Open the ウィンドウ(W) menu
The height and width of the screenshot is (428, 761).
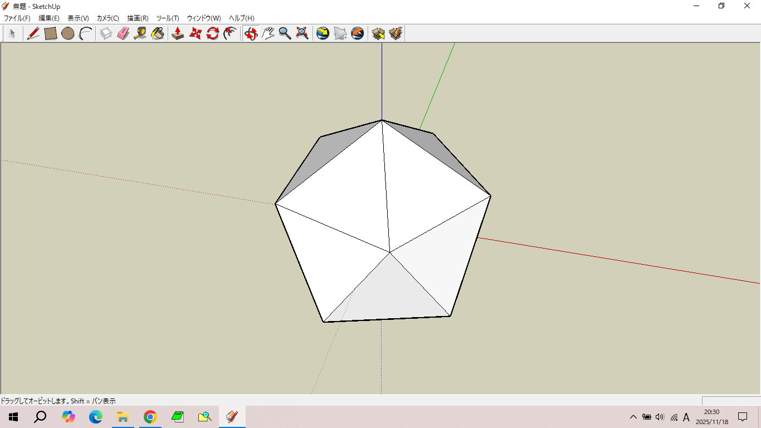pyautogui.click(x=204, y=18)
